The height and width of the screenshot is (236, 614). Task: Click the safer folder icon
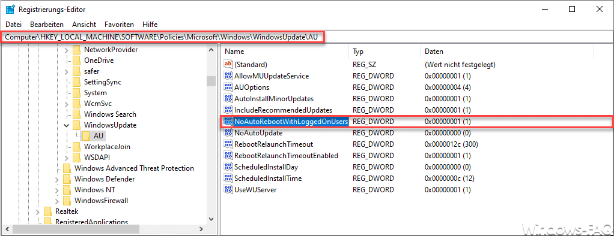77,71
